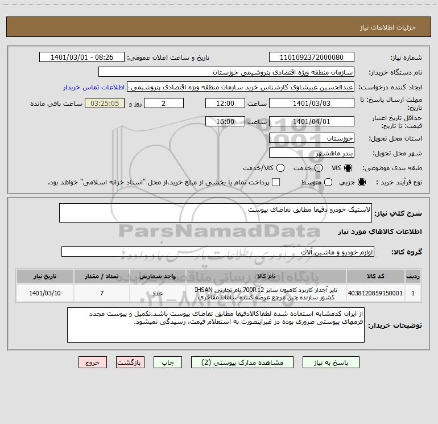This screenshot has width=438, height=424.
Task: Click the بازگشت back button
Action: click(x=130, y=363)
